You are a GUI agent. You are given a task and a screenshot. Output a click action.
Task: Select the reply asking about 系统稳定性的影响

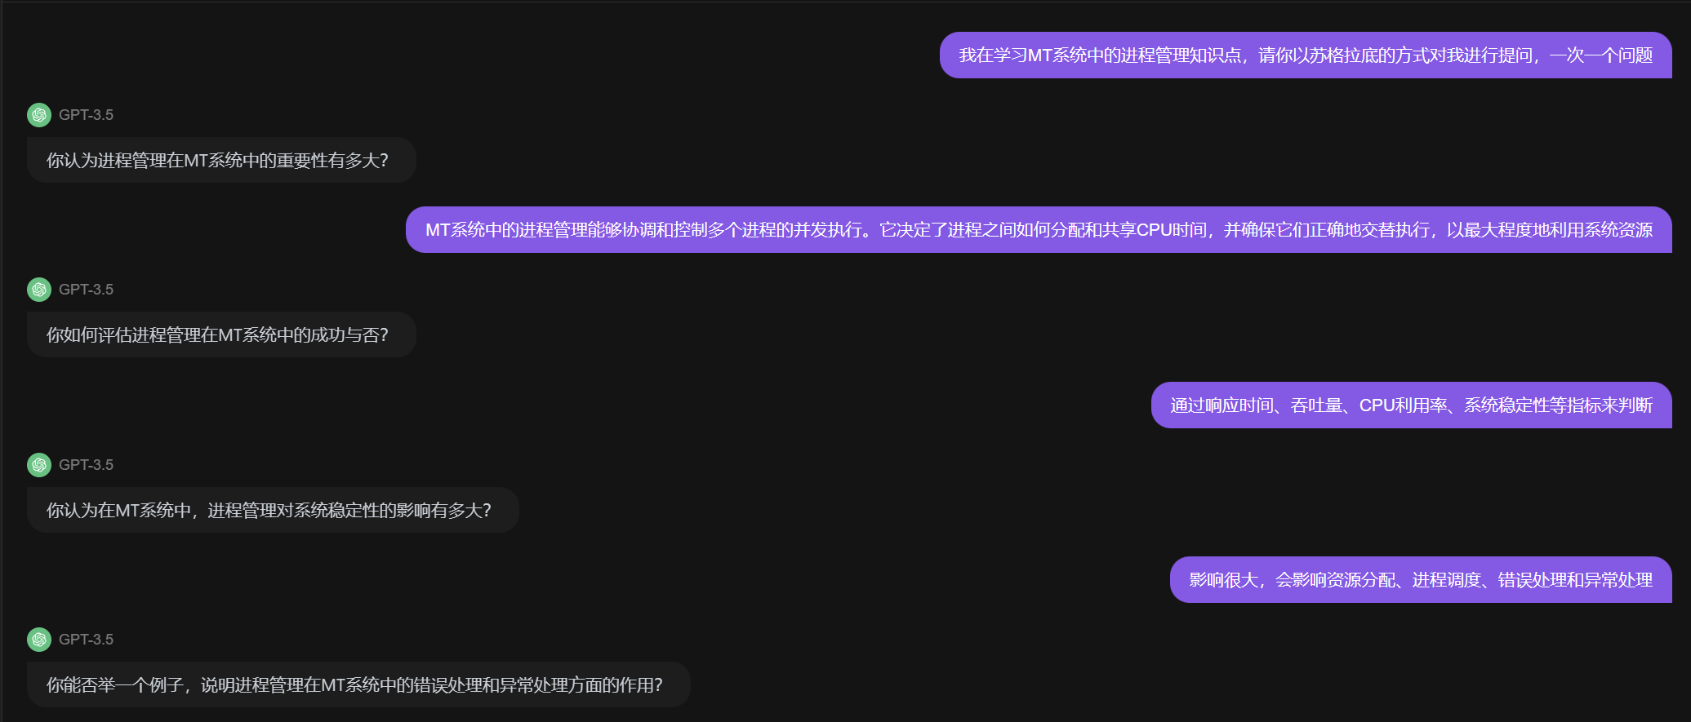[x=273, y=510]
